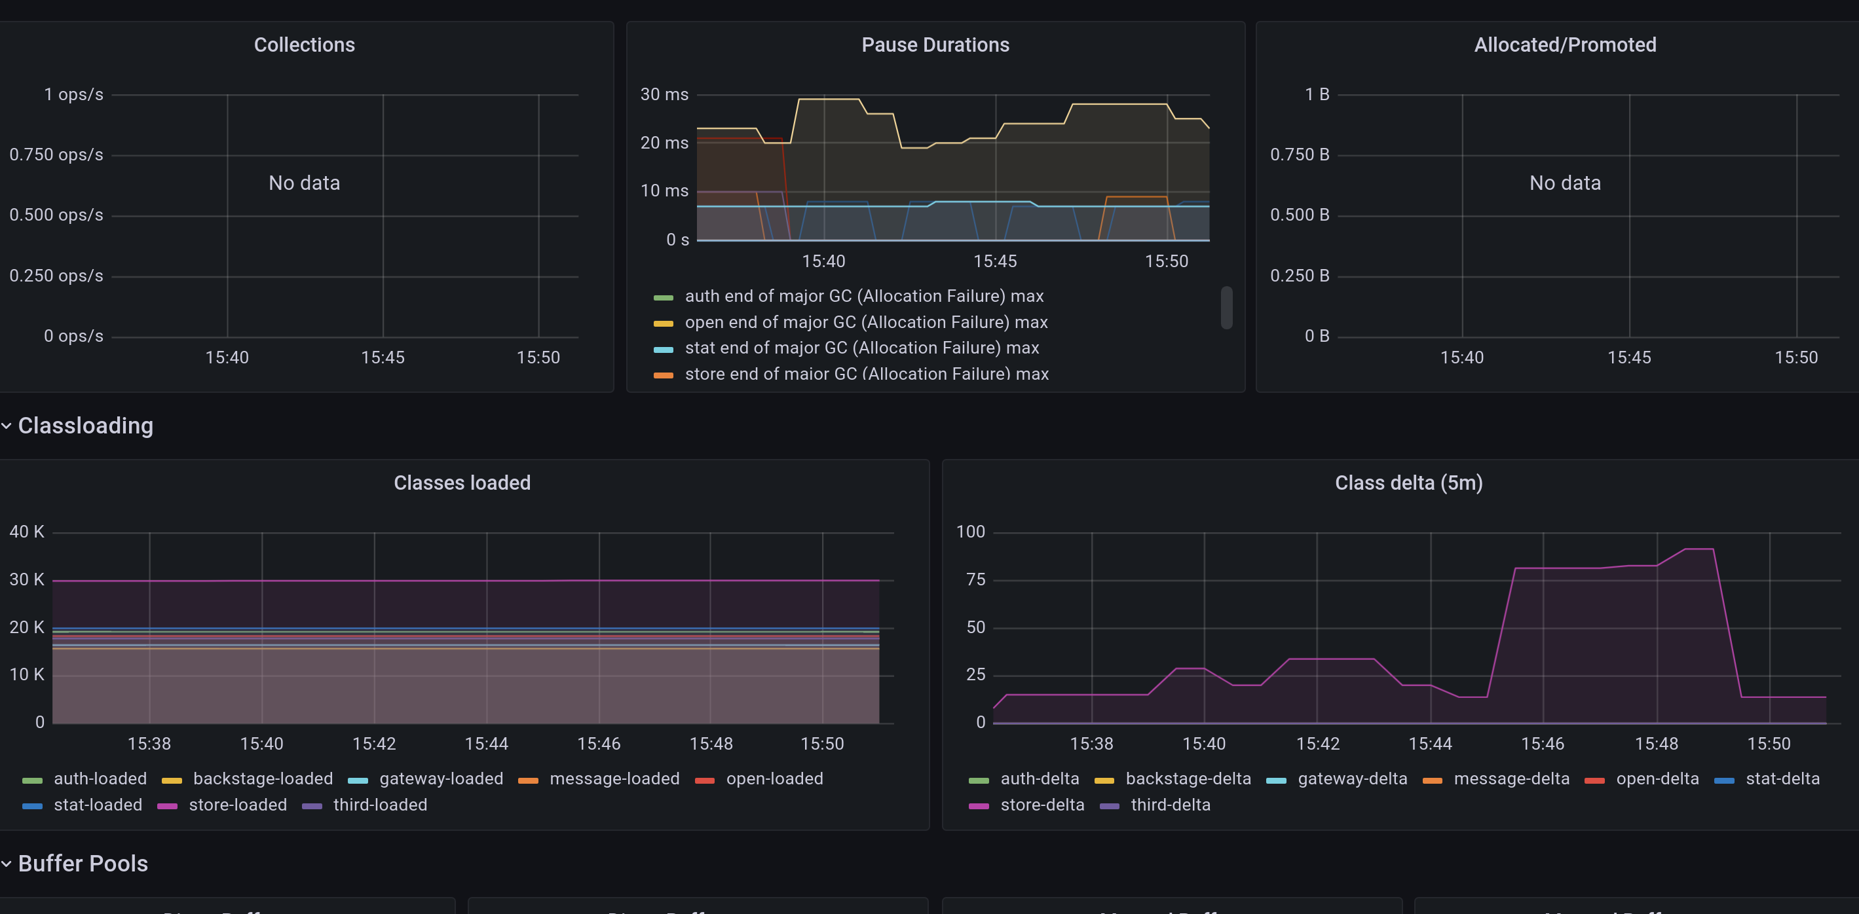Click backstage-loaded yellow legend color icon
Image resolution: width=1859 pixels, height=914 pixels.
point(172,780)
